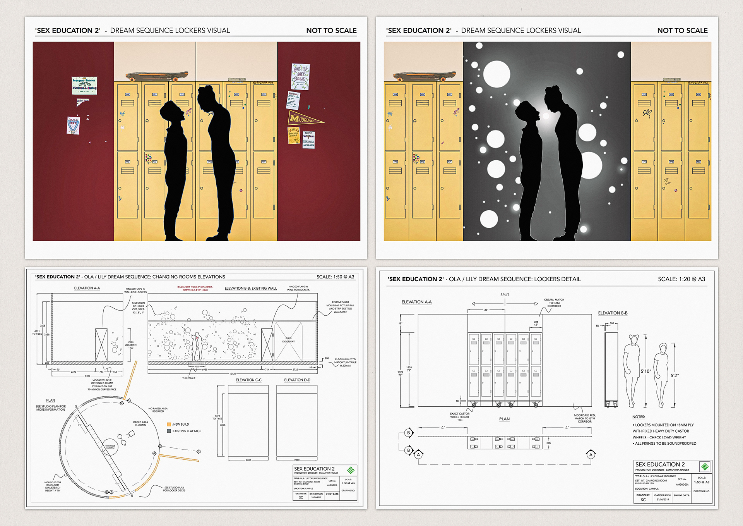Click 'MOORDALE RED, MATCH TO GYM CORRIDOR' note
This screenshot has width=743, height=526.
point(585,418)
